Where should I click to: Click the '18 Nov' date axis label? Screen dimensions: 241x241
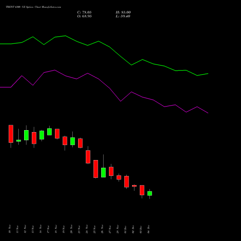pos(56,229)
